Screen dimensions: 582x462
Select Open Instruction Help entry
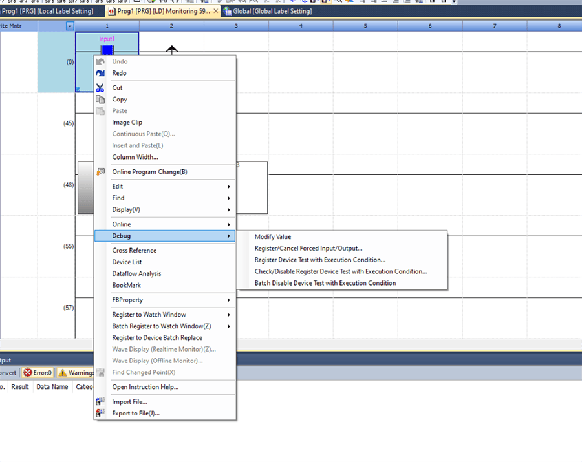pyautogui.click(x=165, y=387)
